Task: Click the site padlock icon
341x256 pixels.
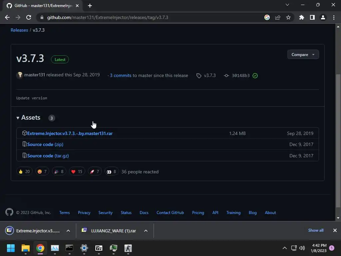Action: coord(42,17)
